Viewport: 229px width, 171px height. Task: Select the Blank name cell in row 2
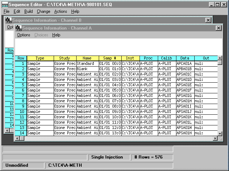pyautogui.click(x=87, y=69)
